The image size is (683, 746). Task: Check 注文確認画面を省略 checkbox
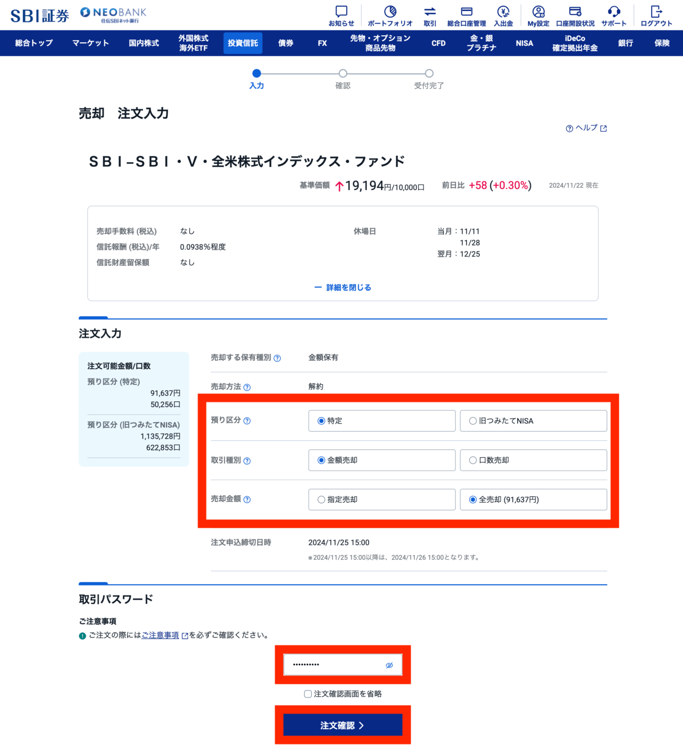[308, 694]
